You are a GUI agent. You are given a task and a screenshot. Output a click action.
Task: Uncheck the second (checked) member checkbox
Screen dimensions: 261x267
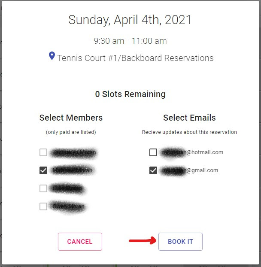(x=43, y=170)
